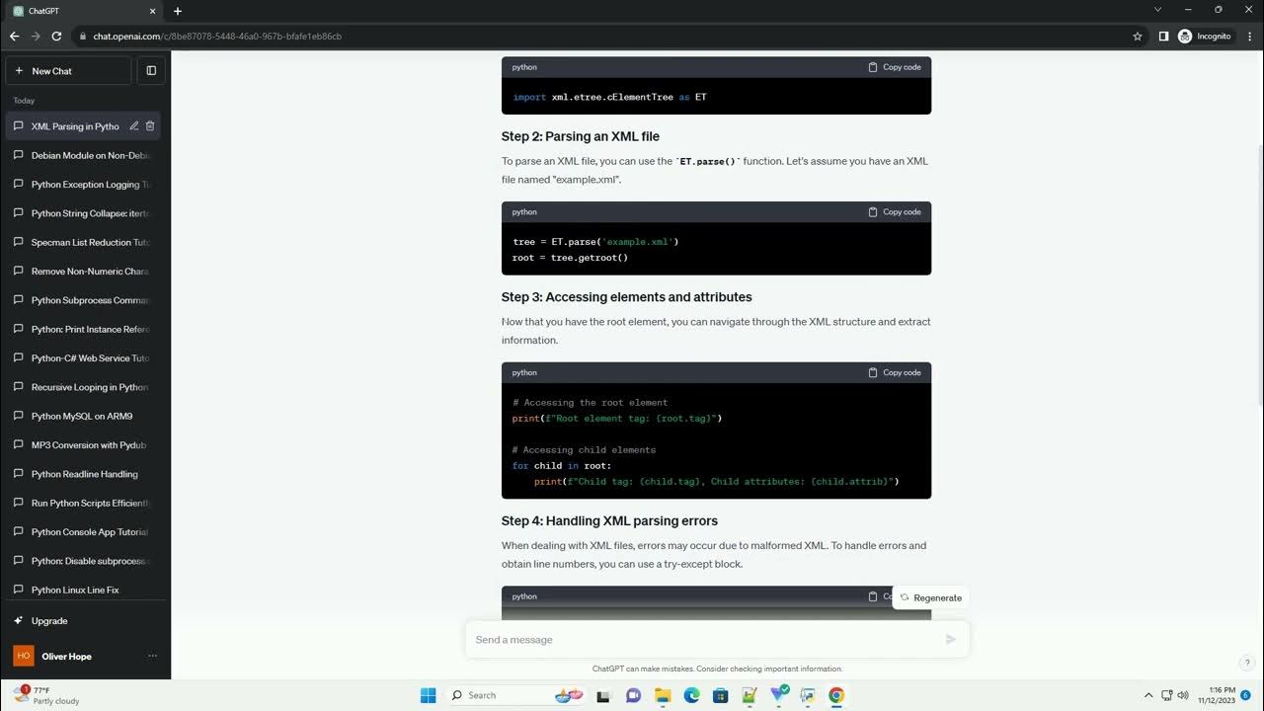Open the Python Readline Handling chat
The height and width of the screenshot is (711, 1264).
(83, 474)
